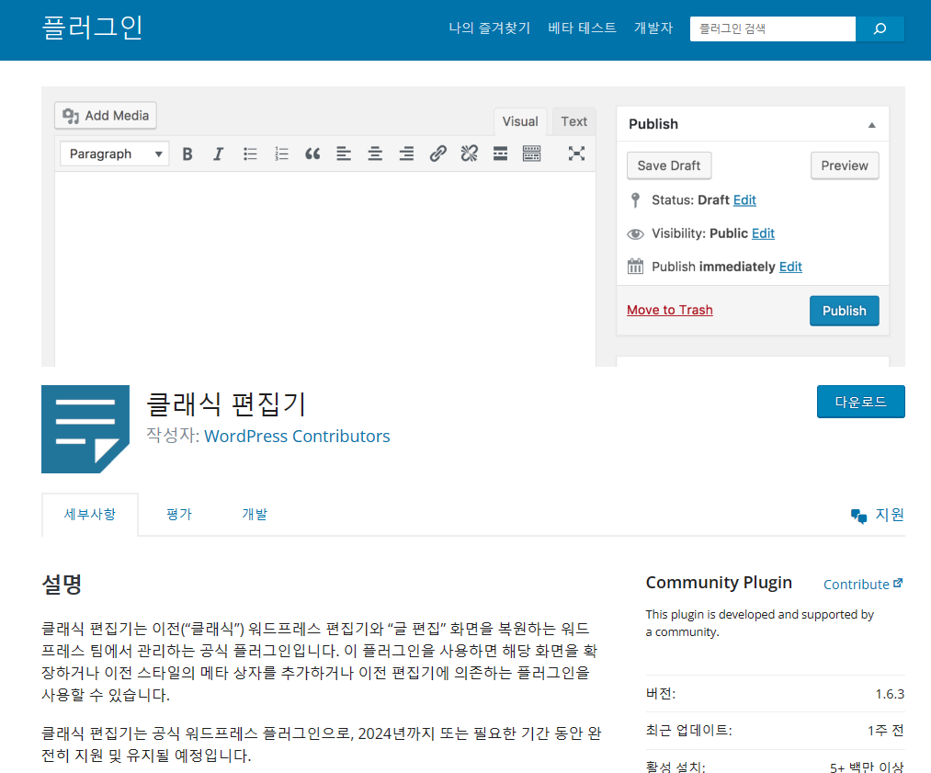Edit the Public visibility link
Image resolution: width=931 pixels, height=773 pixels.
[763, 233]
